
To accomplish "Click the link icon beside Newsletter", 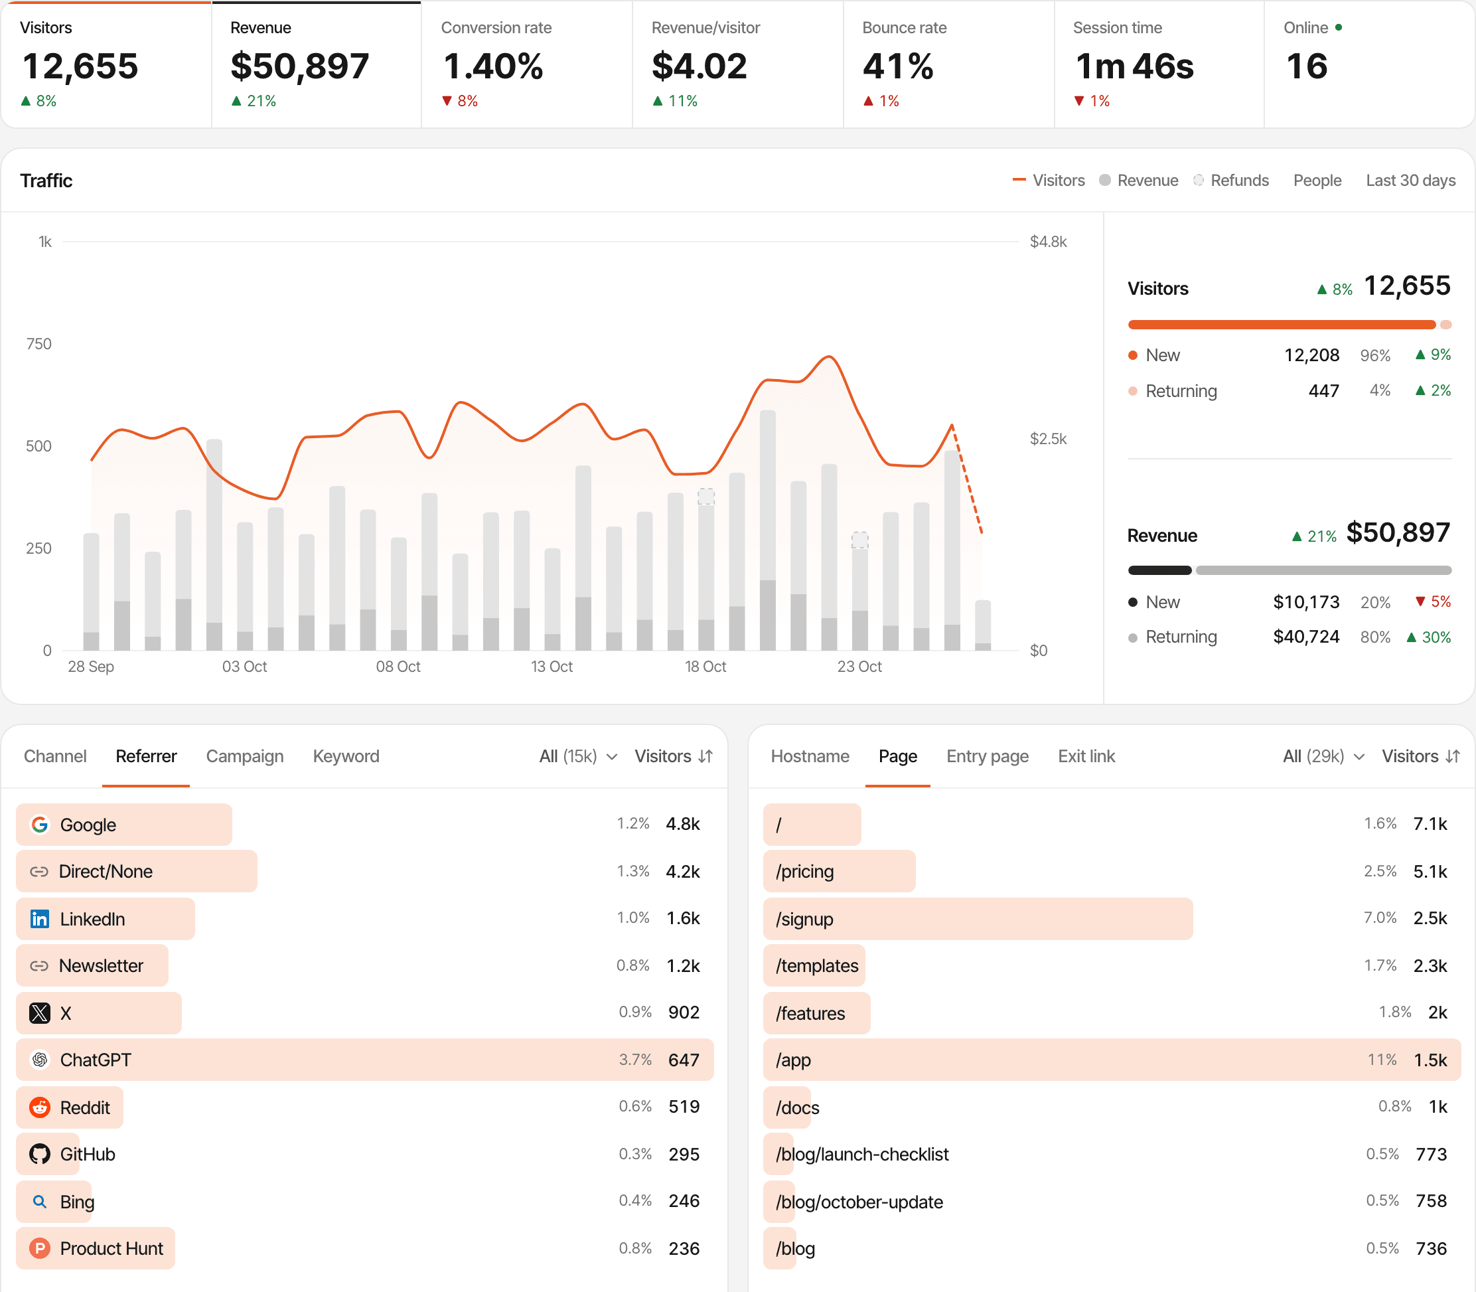I will coord(39,965).
